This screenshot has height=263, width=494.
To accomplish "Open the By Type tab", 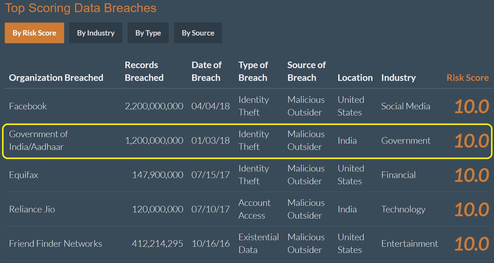I will coord(148,33).
